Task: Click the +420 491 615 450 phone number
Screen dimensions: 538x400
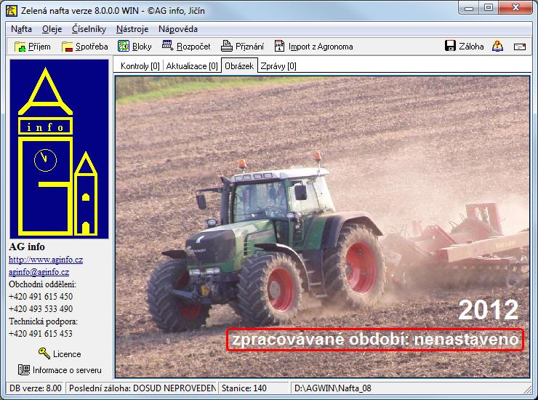Action: tap(41, 296)
